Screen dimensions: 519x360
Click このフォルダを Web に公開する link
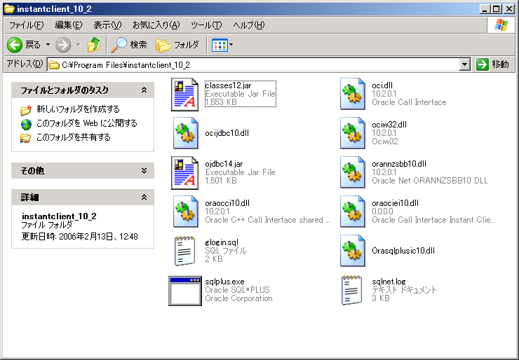coord(87,123)
